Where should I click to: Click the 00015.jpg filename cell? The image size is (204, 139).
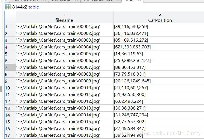tap(65, 122)
